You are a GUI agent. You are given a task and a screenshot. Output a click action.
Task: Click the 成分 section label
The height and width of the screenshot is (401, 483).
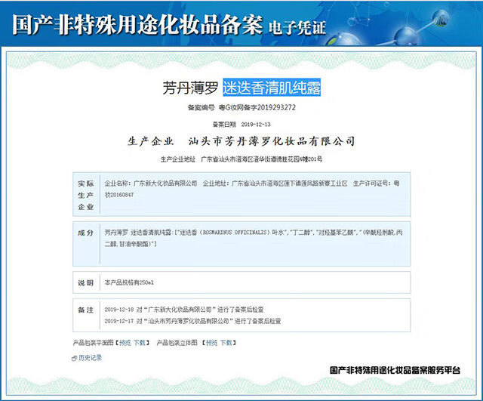click(x=85, y=233)
